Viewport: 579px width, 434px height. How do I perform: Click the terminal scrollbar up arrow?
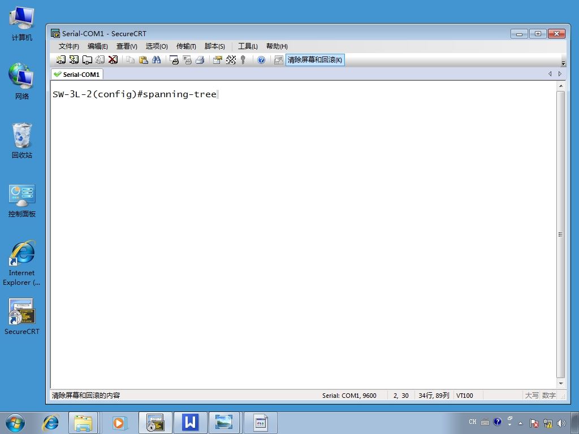click(x=560, y=86)
